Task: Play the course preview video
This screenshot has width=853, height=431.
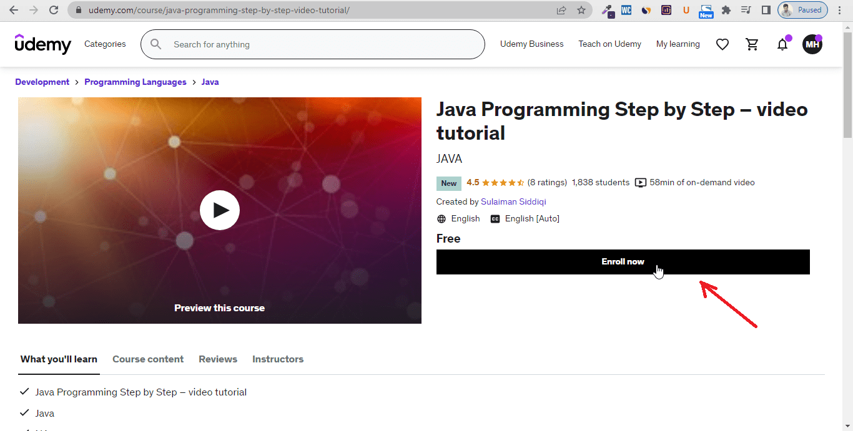Action: point(220,210)
